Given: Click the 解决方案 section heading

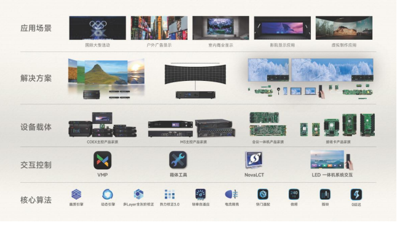Looking at the screenshot, I should pos(36,78).
